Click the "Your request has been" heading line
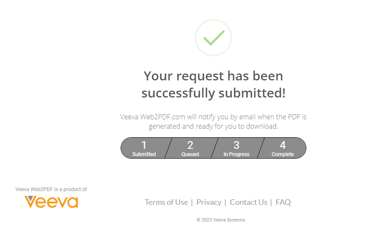 [x=213, y=76]
